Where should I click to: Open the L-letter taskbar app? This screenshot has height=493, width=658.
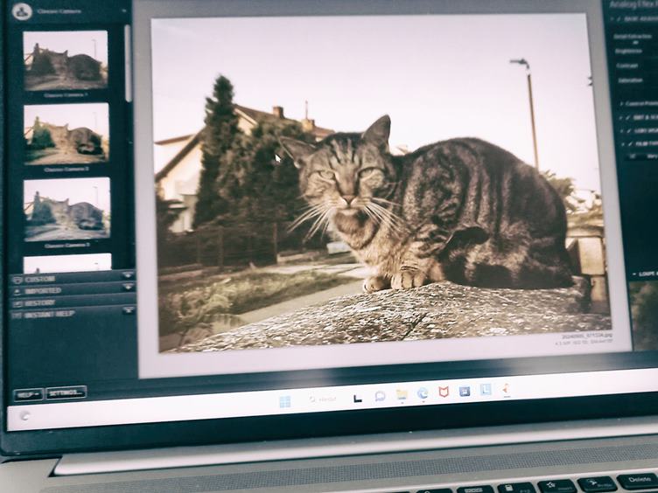coord(486,390)
